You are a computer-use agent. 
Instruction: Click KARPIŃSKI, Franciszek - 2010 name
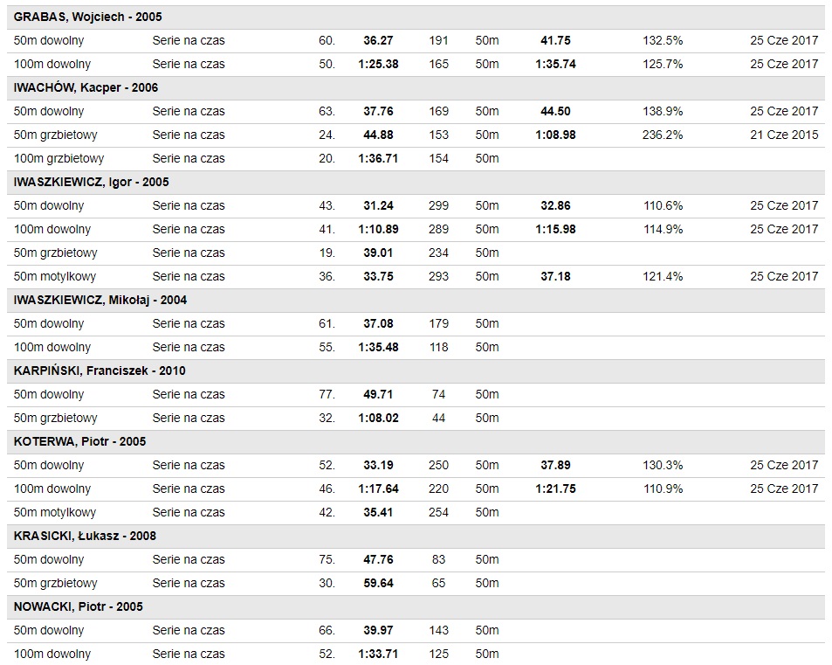(x=100, y=371)
